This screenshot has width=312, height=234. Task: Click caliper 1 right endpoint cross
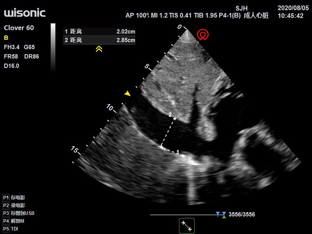point(183,156)
